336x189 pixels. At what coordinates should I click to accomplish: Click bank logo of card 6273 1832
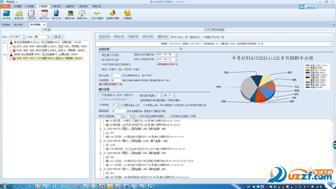(x=14, y=46)
